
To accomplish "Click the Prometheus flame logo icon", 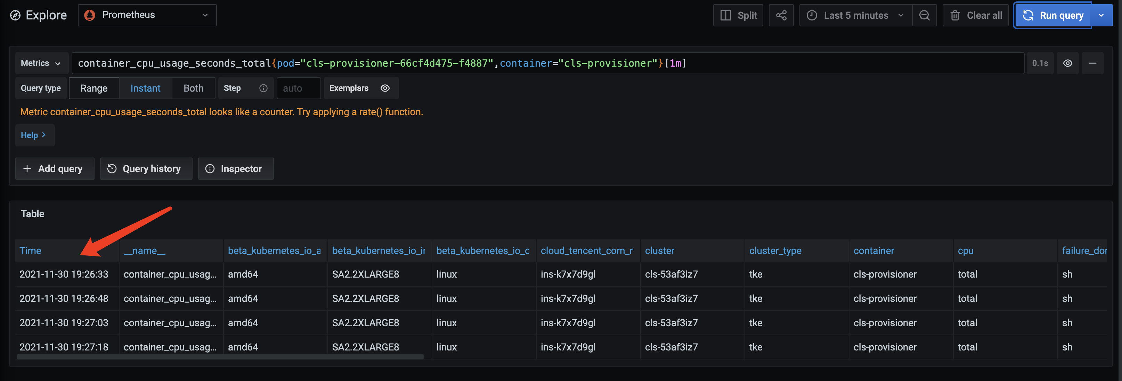I will [x=90, y=15].
